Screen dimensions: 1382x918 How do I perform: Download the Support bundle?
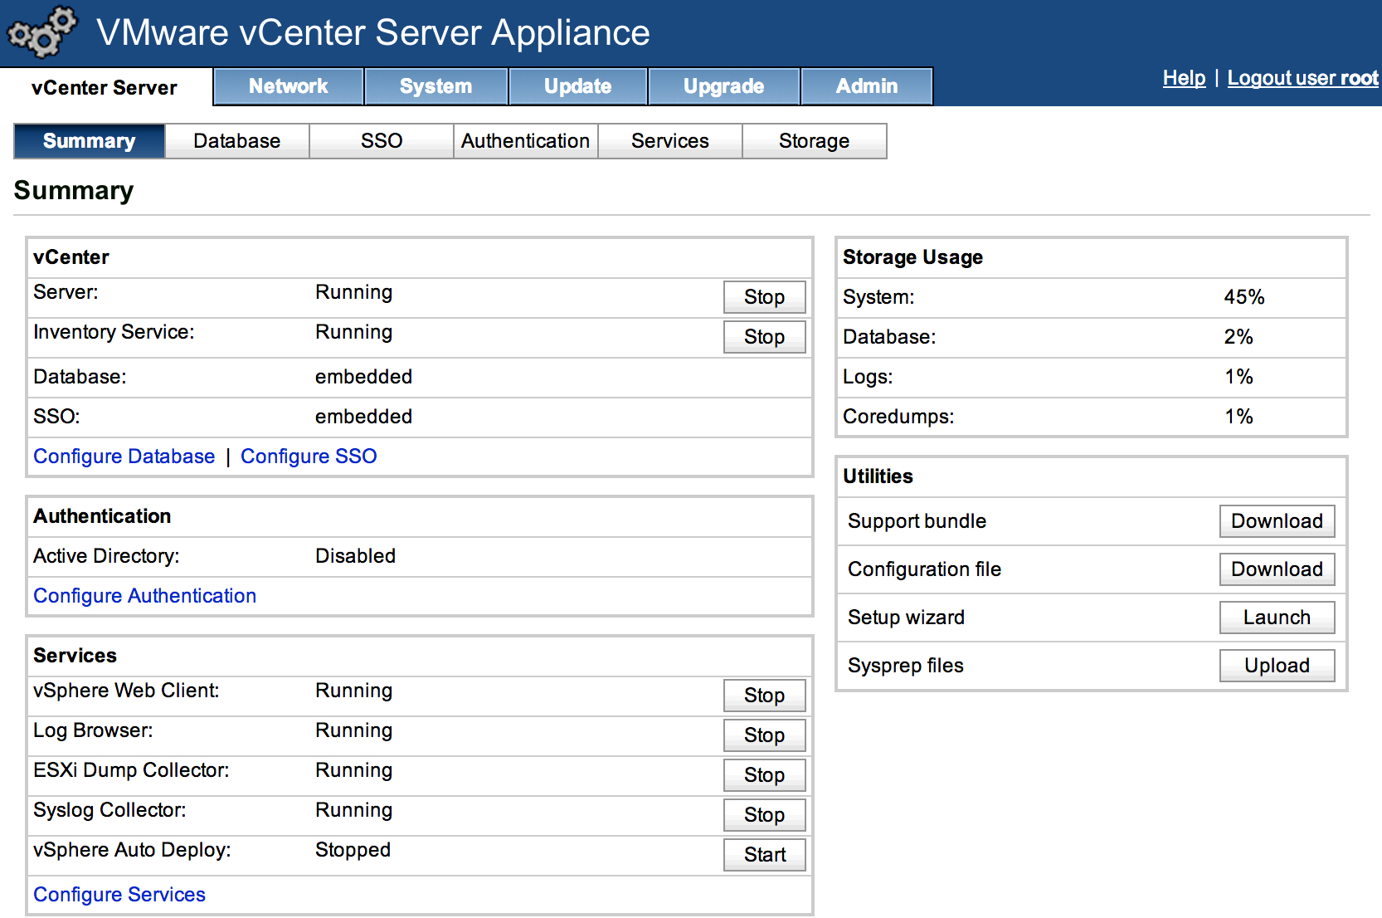pyautogui.click(x=1277, y=521)
